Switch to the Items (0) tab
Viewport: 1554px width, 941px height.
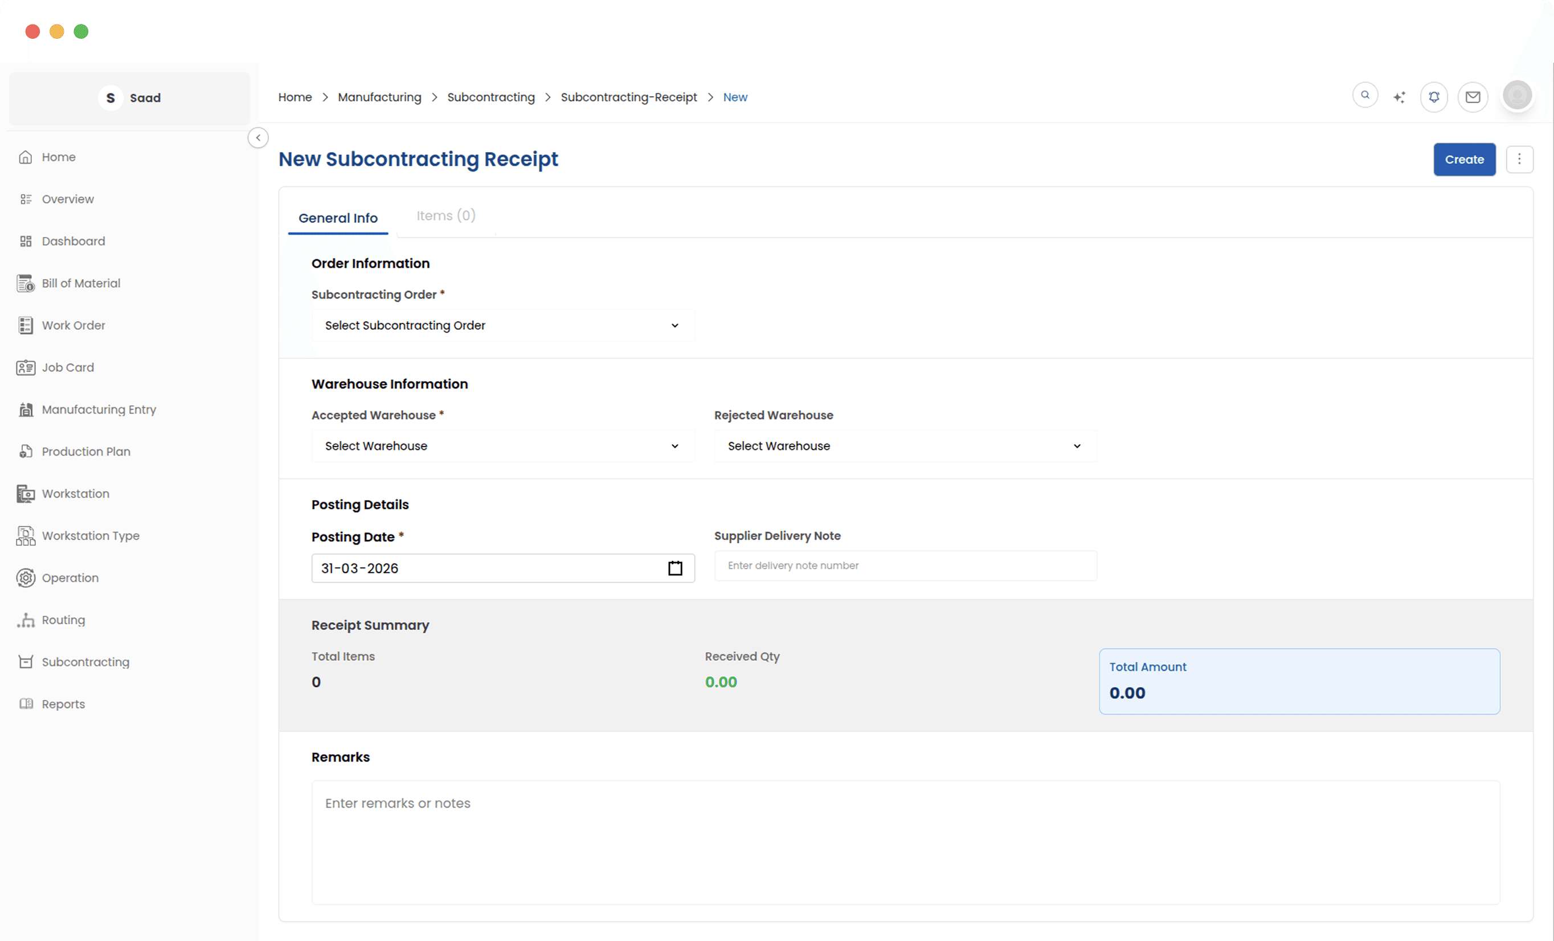pyautogui.click(x=445, y=216)
